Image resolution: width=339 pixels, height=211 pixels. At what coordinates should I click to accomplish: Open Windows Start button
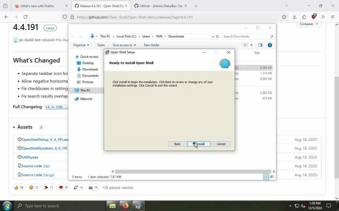click(7, 206)
